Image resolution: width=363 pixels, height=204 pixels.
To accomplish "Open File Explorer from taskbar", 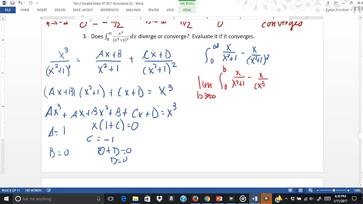I will pos(136,198).
